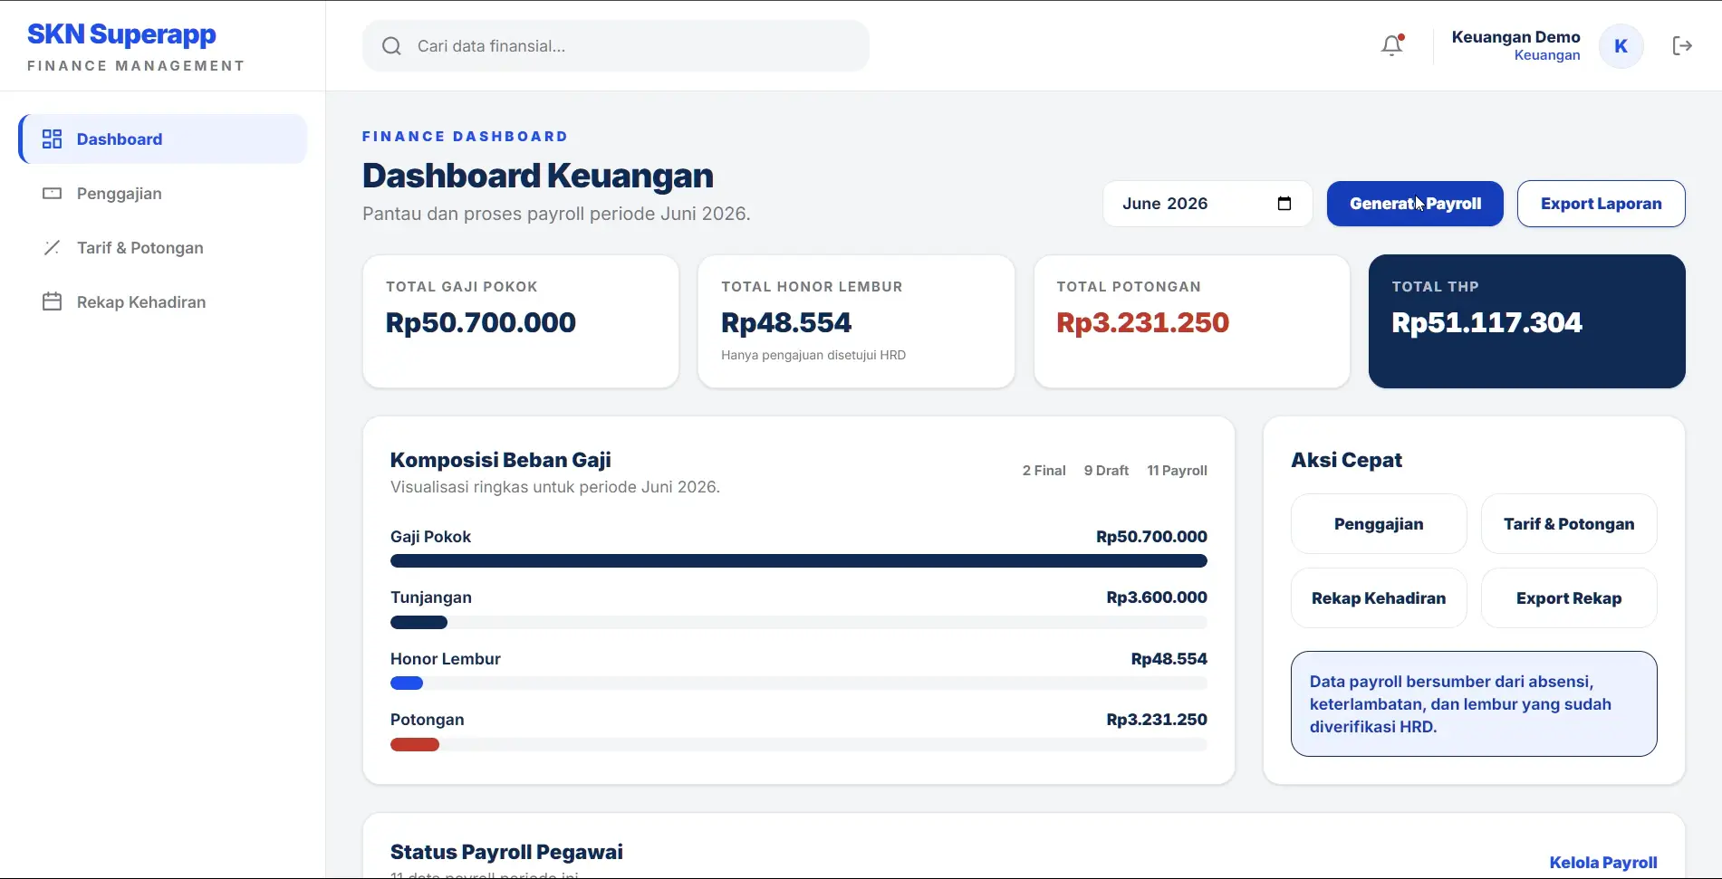Click the Status Payroll Pegawai heading
This screenshot has width=1722, height=879.
(506, 852)
